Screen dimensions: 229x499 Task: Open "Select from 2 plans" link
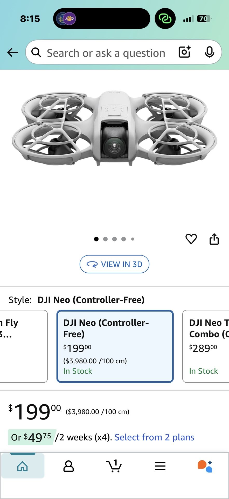click(154, 437)
